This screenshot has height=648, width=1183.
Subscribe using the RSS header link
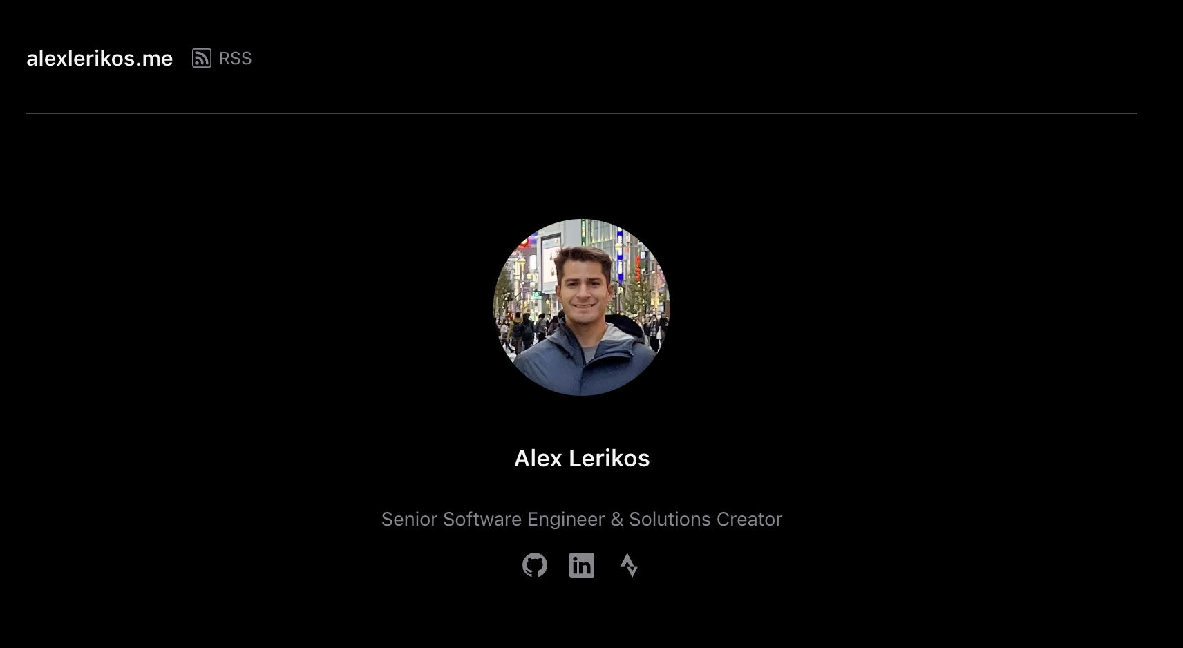[x=222, y=59]
